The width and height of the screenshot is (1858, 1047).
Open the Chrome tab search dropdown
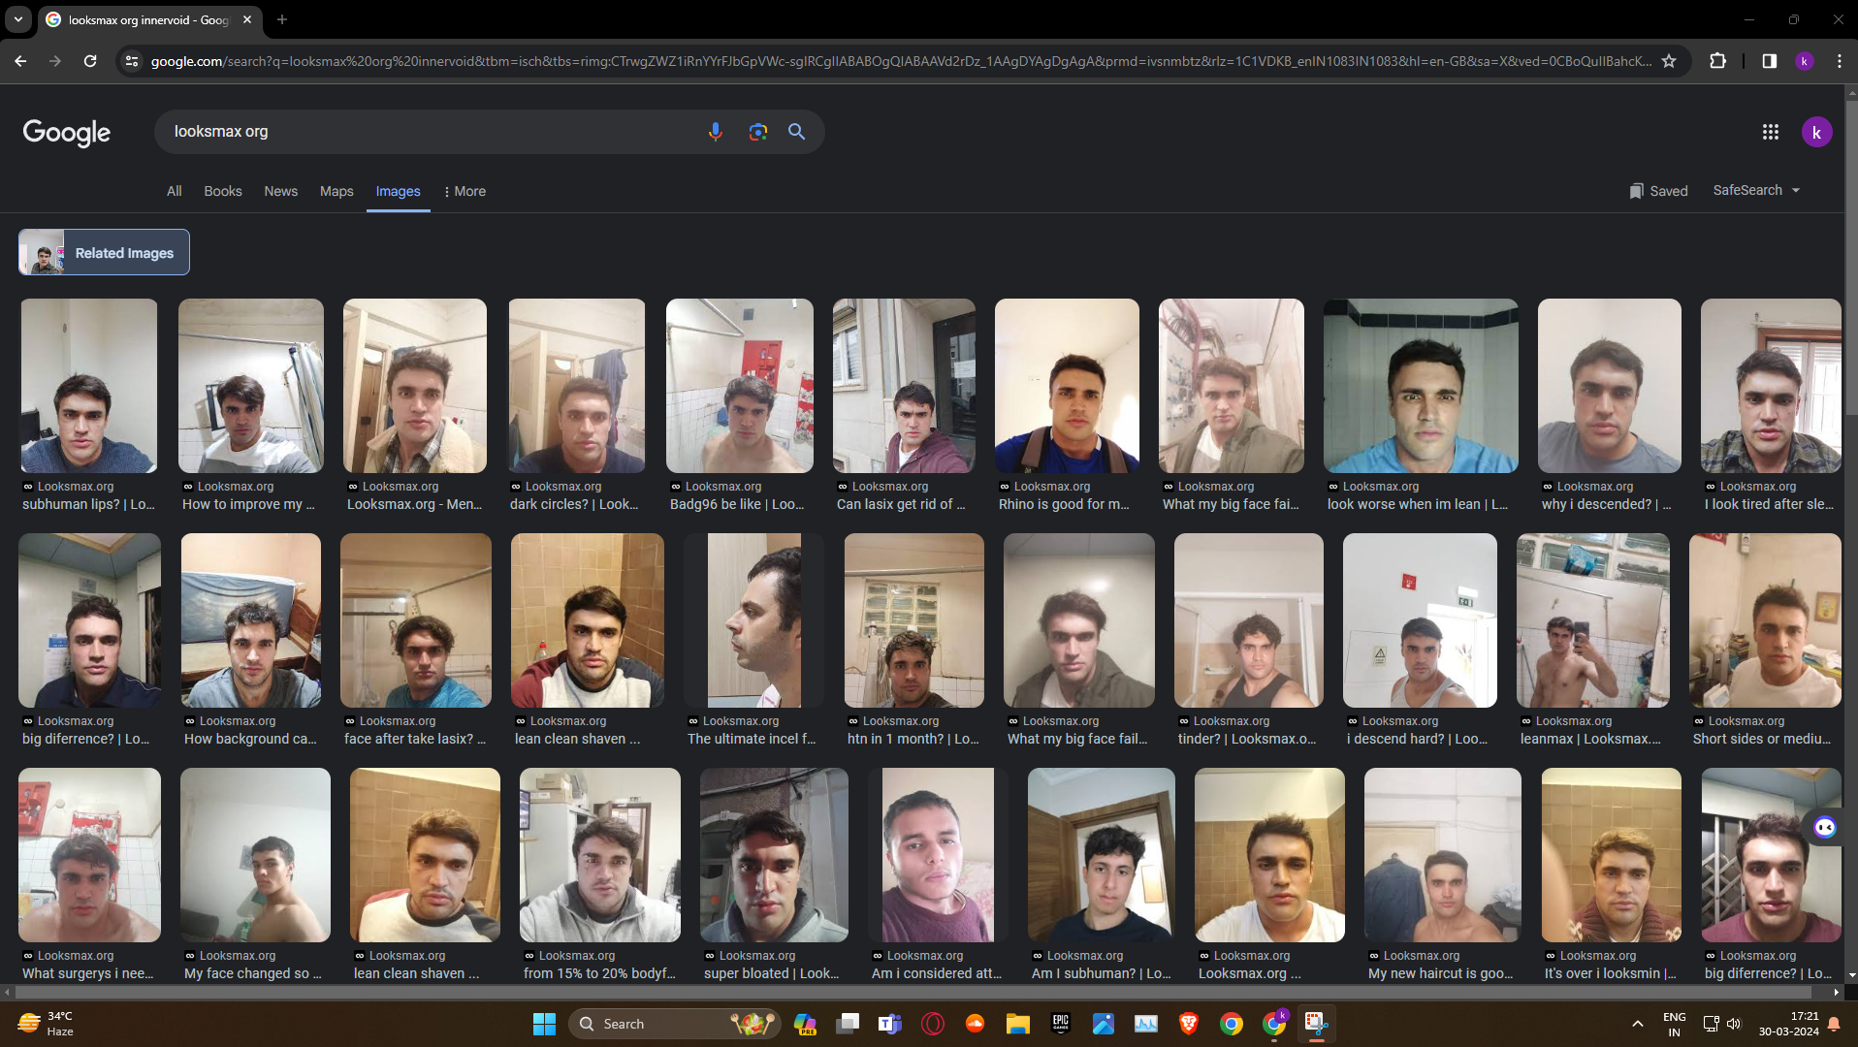[18, 19]
